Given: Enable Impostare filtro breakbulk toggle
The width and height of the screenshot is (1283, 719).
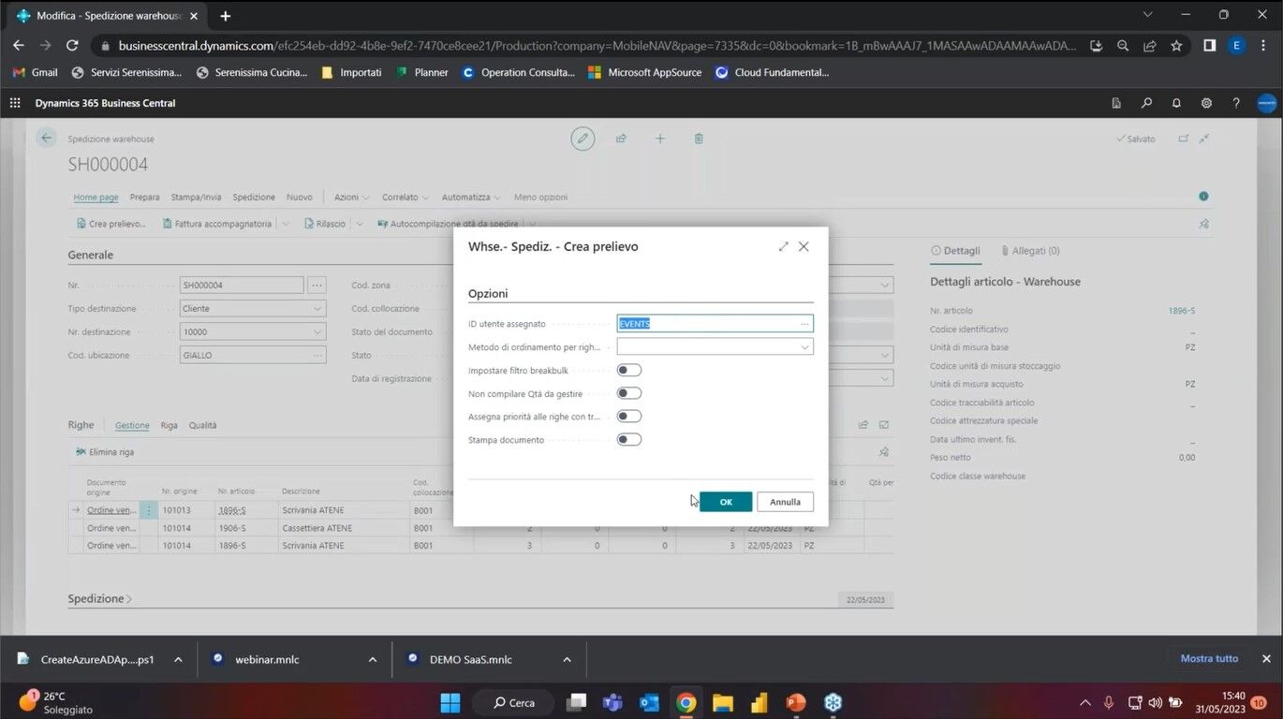Looking at the screenshot, I should 629,371.
